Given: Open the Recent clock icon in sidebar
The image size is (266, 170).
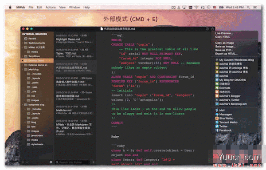Looking at the screenshot, I should pyautogui.click(x=26, y=39).
